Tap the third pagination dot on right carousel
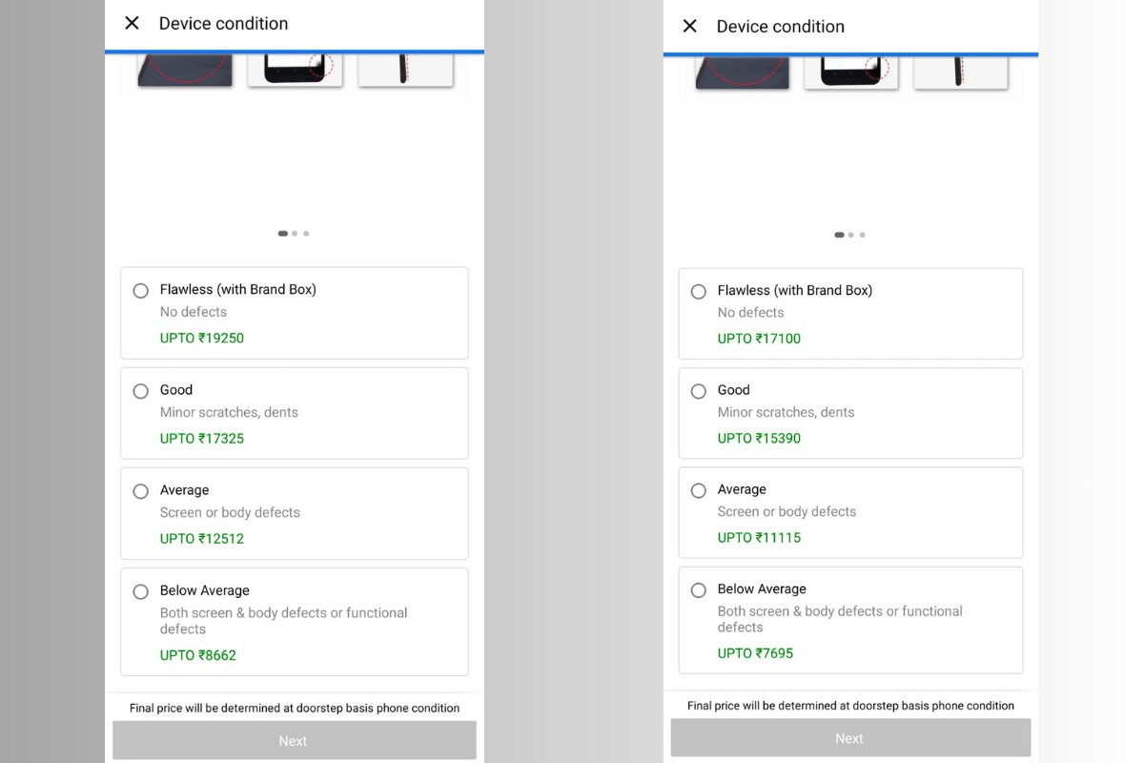The image size is (1144, 763). [x=862, y=235]
